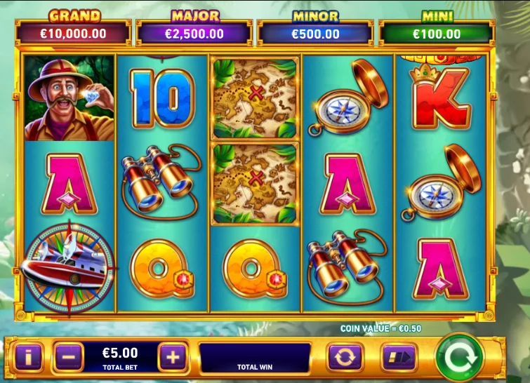The image size is (530, 383).
Task: Click the explorer with diamond symbol
Action: (69, 98)
